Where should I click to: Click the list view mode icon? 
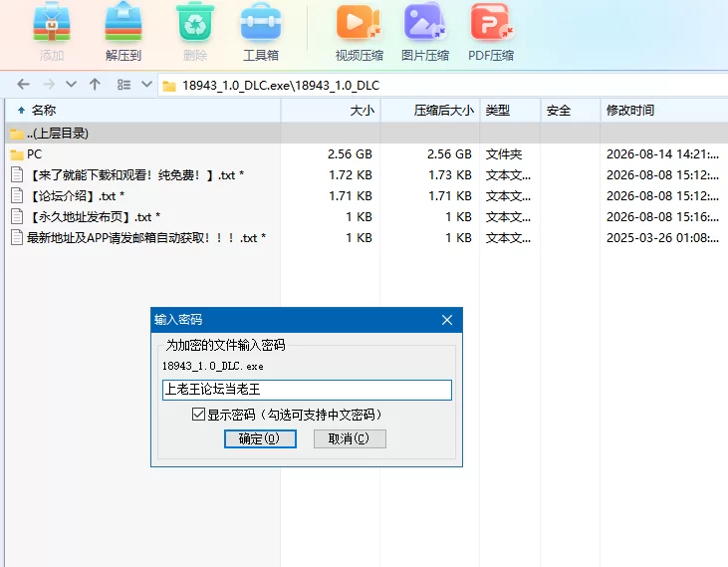tap(123, 85)
